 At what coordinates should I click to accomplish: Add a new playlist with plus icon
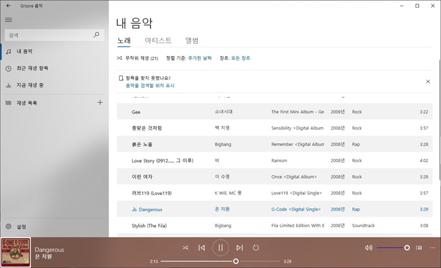coord(100,103)
